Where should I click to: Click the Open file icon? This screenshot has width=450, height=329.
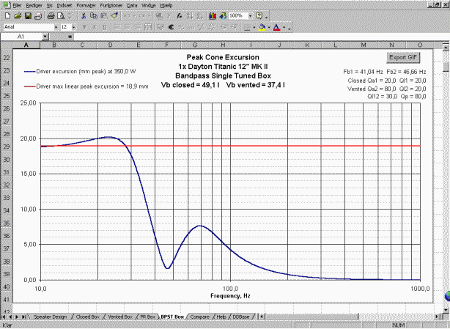click(x=18, y=15)
